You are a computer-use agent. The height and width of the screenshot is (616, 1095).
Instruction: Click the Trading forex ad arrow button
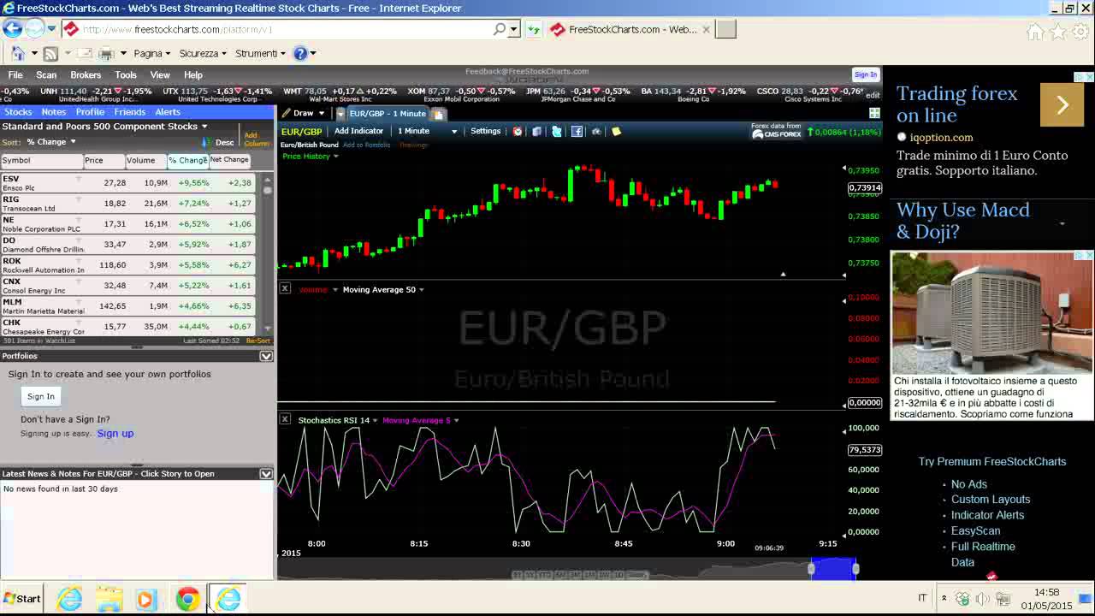click(x=1062, y=105)
